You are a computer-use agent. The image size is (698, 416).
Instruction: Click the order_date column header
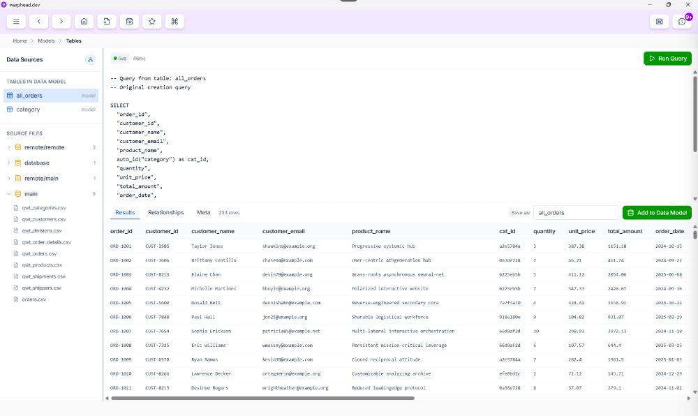click(x=669, y=231)
